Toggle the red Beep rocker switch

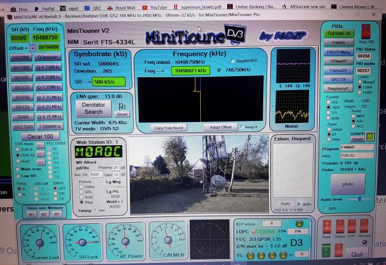[x=327, y=227]
